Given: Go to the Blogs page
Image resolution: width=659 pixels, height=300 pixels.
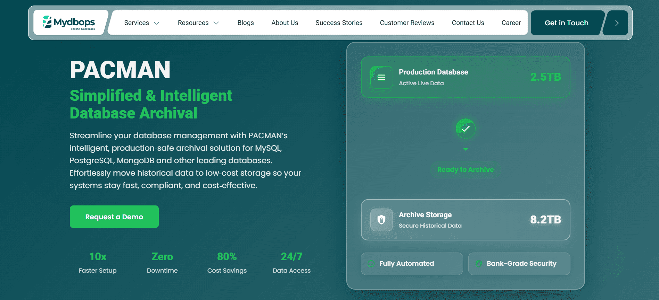Looking at the screenshot, I should (246, 23).
